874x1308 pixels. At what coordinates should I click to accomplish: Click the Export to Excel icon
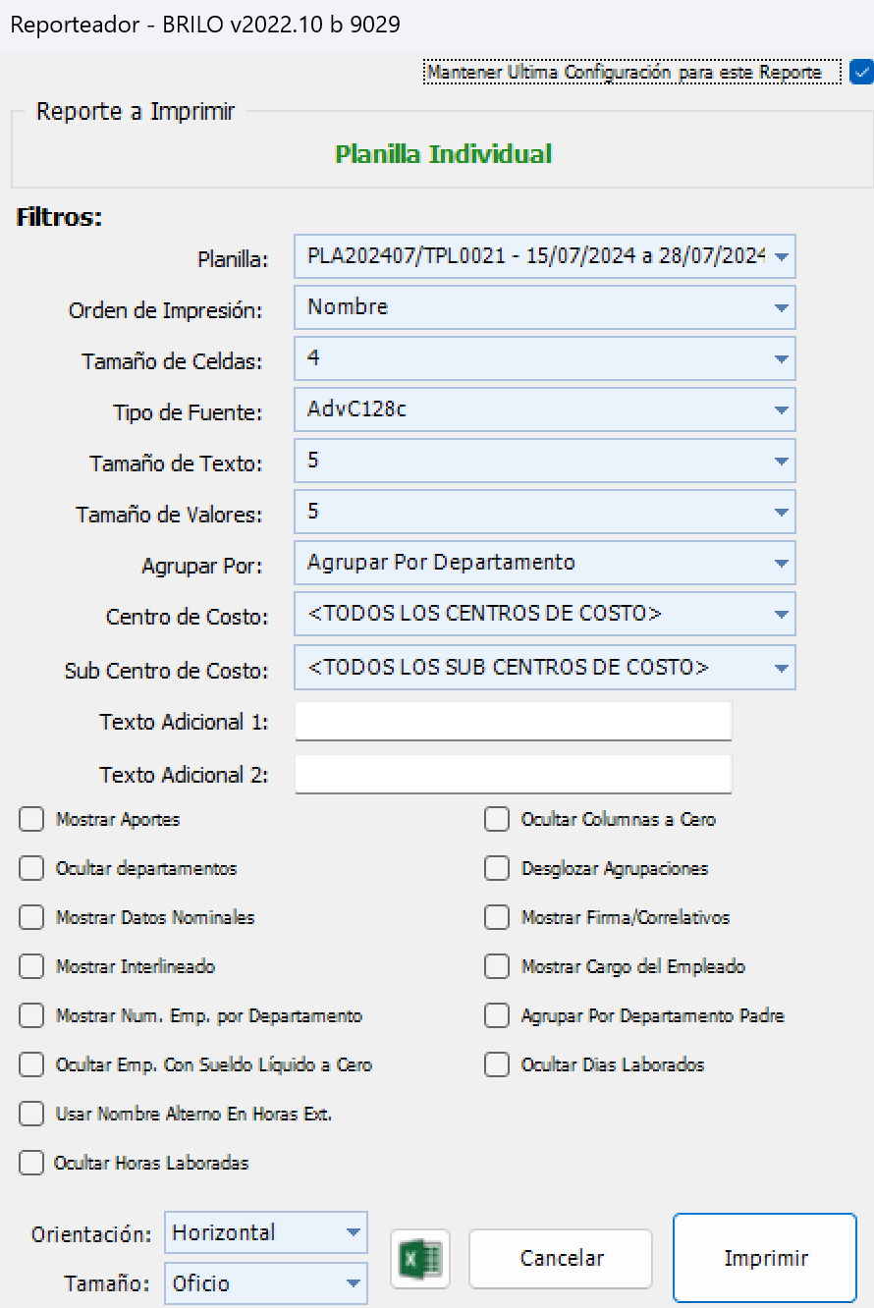tap(419, 1258)
